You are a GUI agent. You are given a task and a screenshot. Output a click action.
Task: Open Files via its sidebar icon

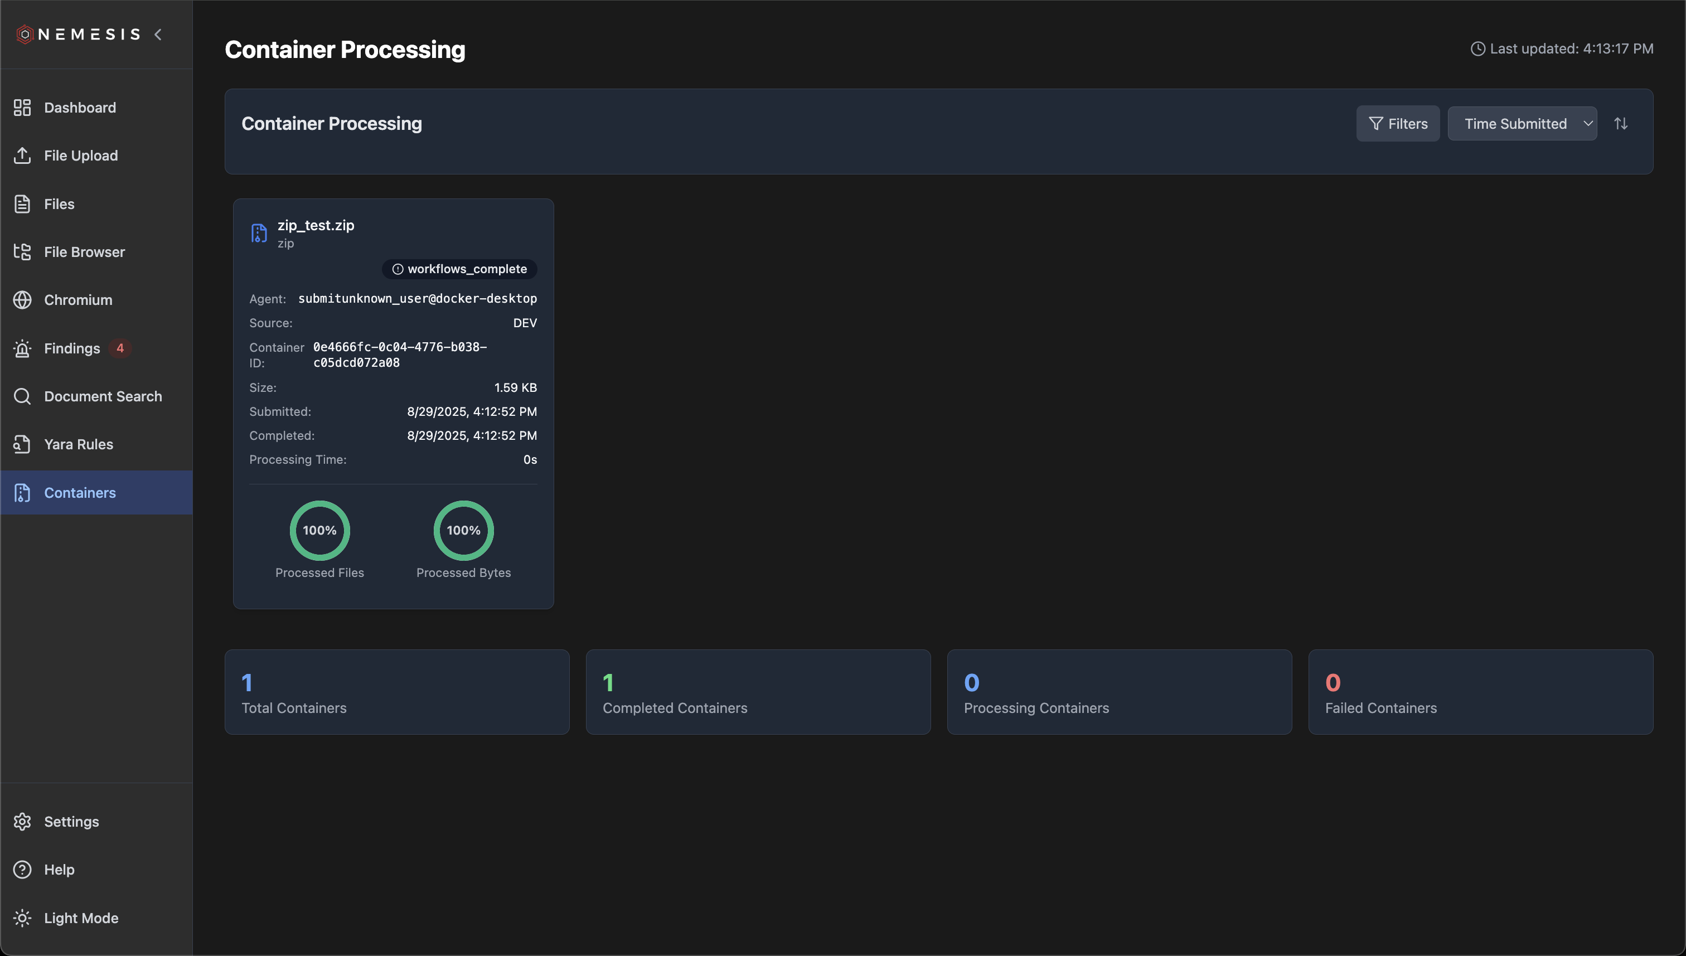pos(22,203)
